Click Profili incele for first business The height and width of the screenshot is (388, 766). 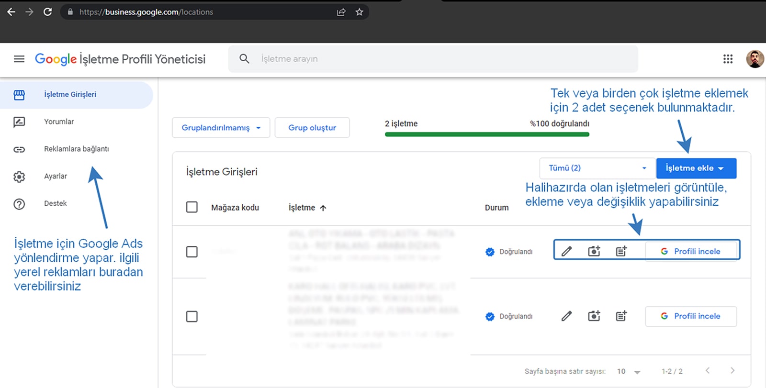pyautogui.click(x=691, y=251)
